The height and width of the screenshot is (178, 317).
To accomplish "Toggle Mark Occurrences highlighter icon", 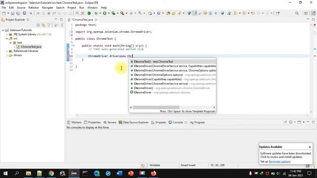I will coord(195,13).
